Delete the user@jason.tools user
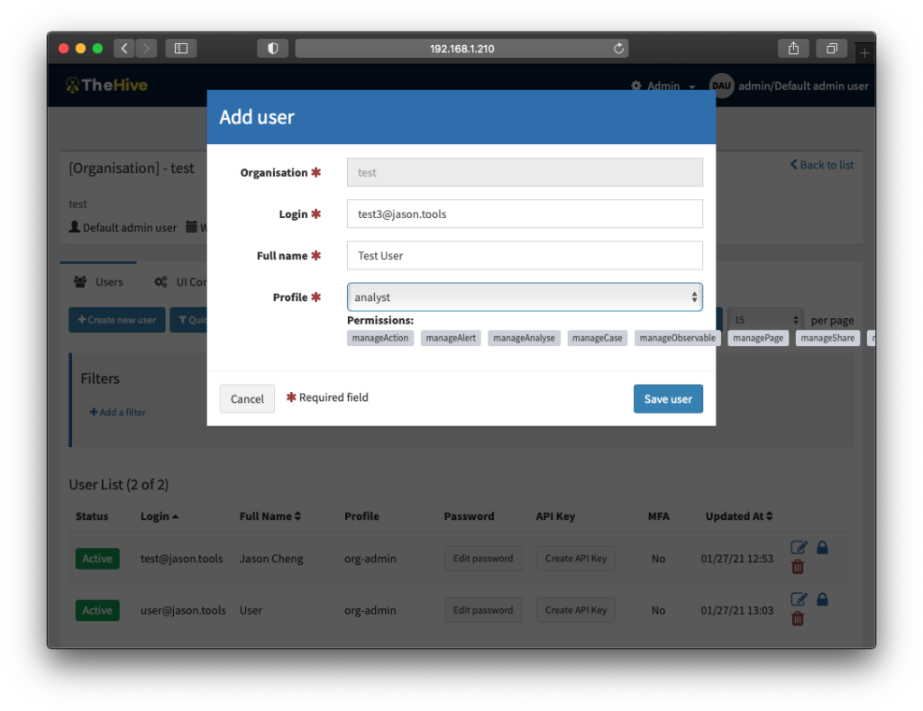This screenshot has height=711, width=923. [x=798, y=618]
